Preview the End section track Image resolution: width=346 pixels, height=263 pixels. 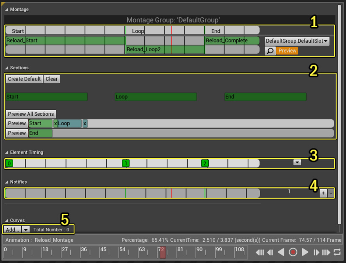pyautogui.click(x=17, y=133)
